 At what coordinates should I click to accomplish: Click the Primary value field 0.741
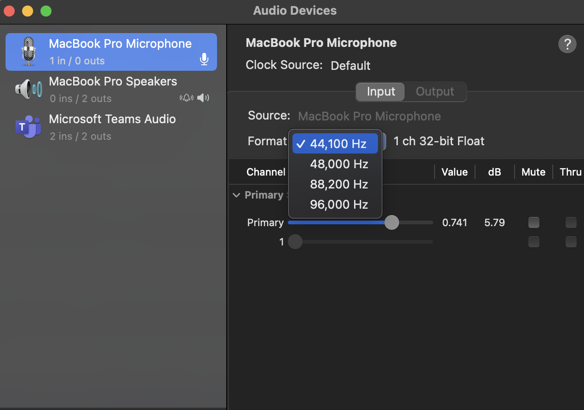click(x=454, y=223)
